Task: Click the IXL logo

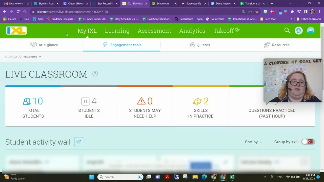Action: pos(16,31)
